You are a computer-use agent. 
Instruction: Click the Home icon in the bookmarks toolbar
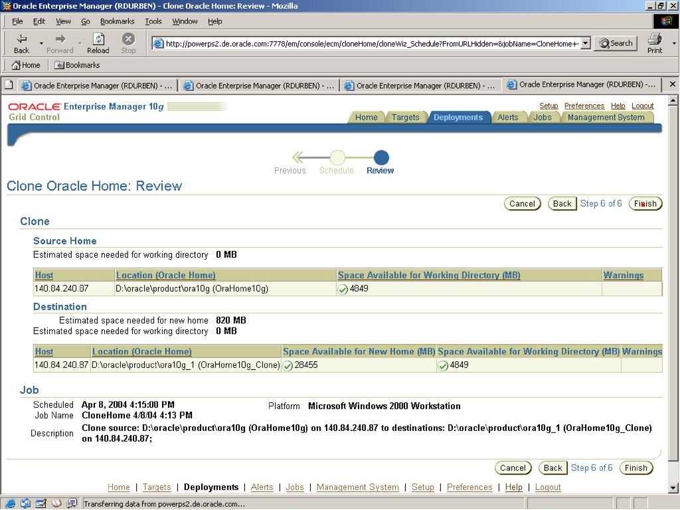tap(16, 65)
